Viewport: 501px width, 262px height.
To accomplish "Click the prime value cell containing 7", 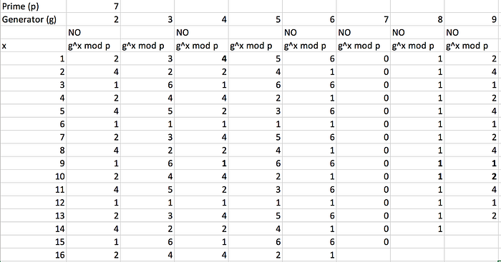I will (x=93, y=6).
